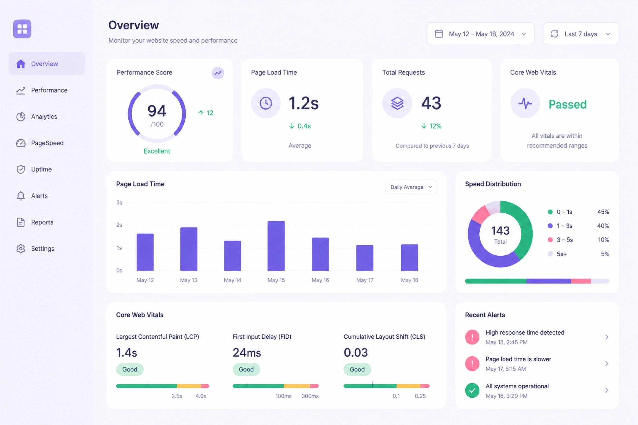Click the FID threshold progress bar
The height and width of the screenshot is (425, 638).
pos(276,386)
